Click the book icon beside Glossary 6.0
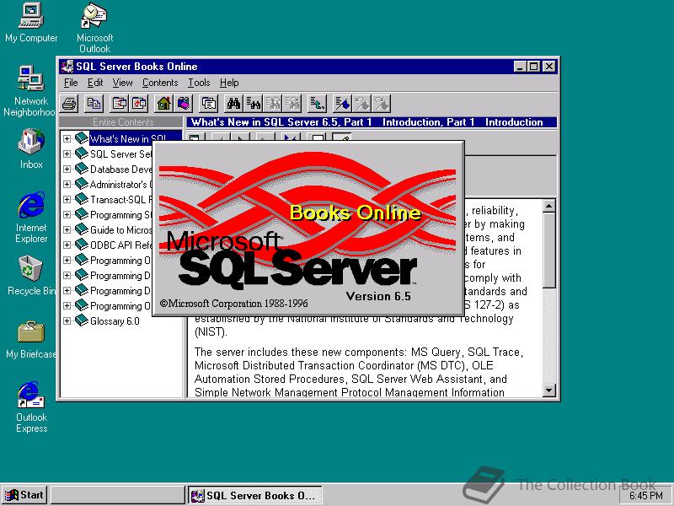674x506 pixels. click(x=82, y=320)
